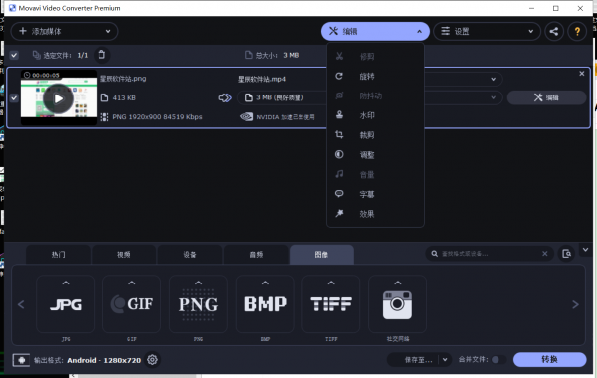
Task: Open the 3 MB quality dropdown
Action: coord(369,97)
